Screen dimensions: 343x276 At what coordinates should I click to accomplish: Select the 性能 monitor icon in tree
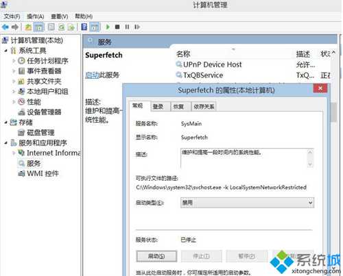(21, 101)
